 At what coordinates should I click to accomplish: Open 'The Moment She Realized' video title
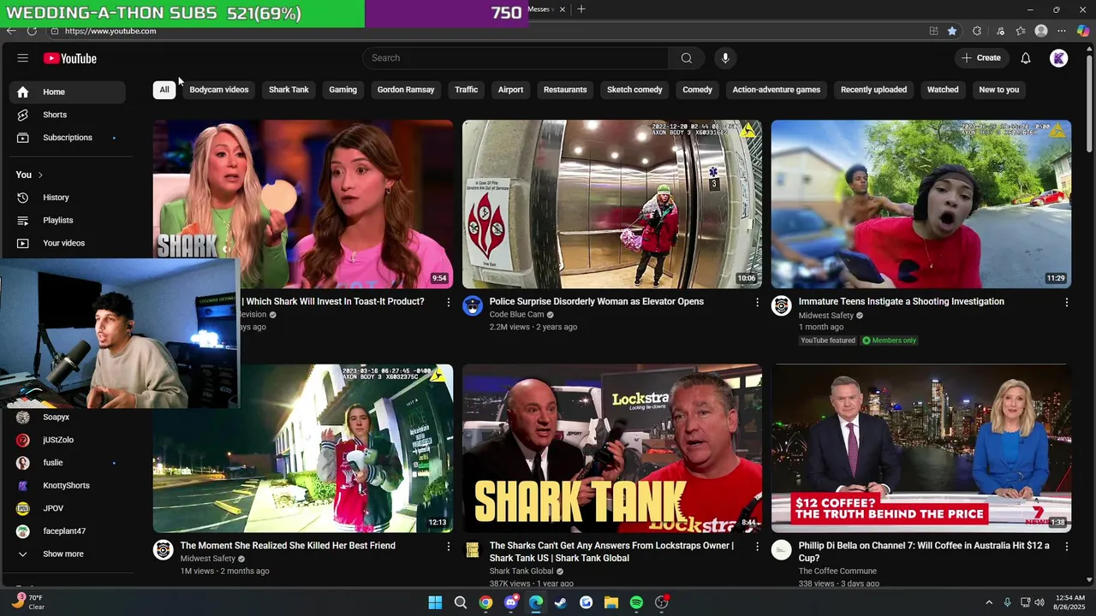coord(288,546)
